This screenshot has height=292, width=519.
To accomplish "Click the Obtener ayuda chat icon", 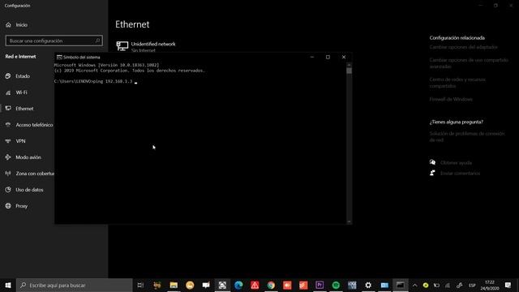I will (x=432, y=162).
